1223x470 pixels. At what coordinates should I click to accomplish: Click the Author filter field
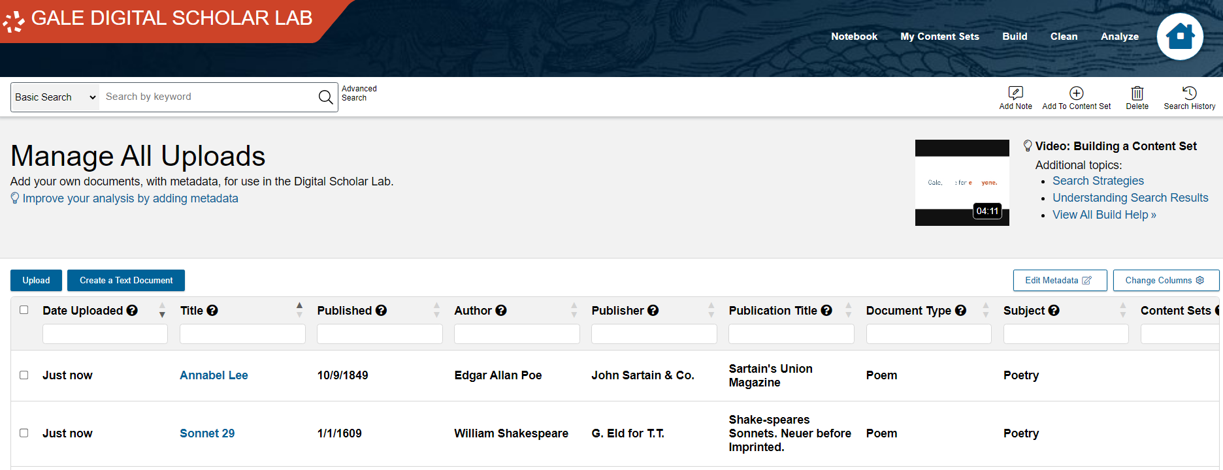517,334
